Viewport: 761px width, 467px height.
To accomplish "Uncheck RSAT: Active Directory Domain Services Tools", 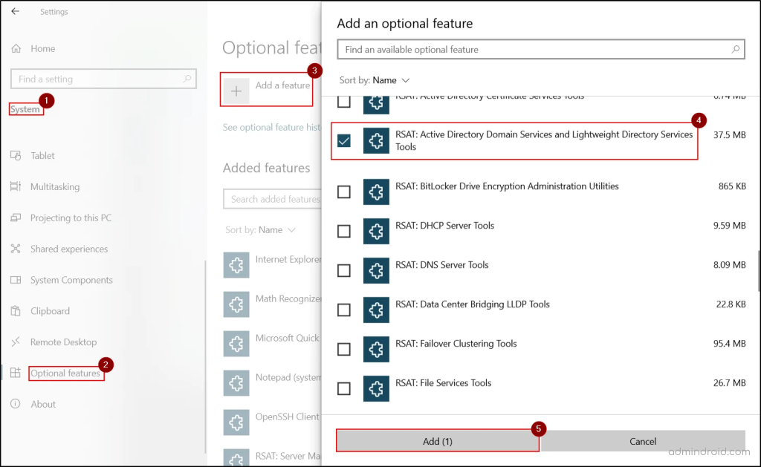I will click(x=344, y=140).
